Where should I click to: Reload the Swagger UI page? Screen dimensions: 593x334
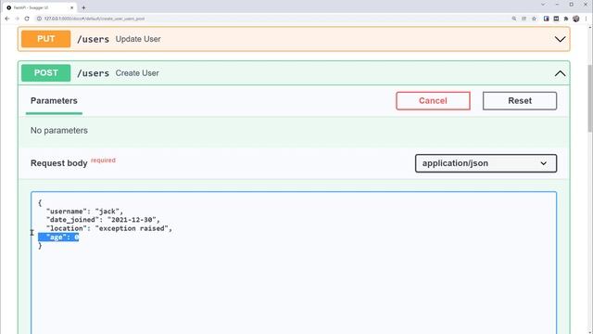27,19
